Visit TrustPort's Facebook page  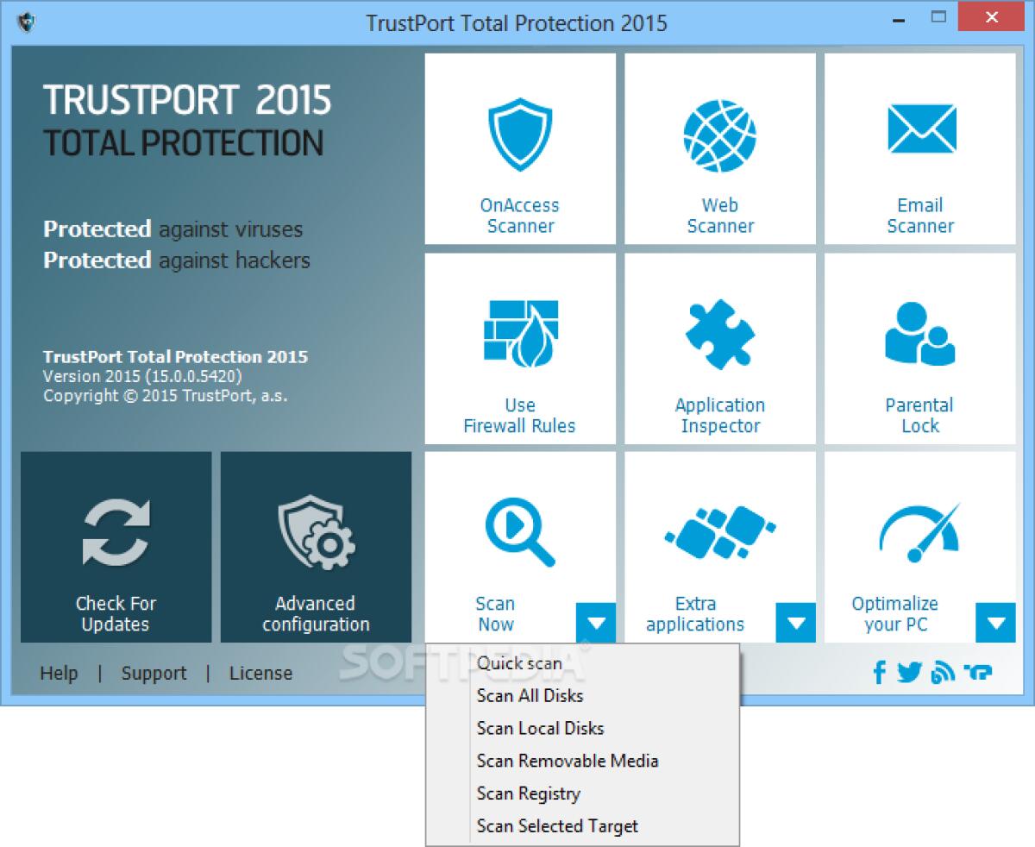click(x=879, y=672)
